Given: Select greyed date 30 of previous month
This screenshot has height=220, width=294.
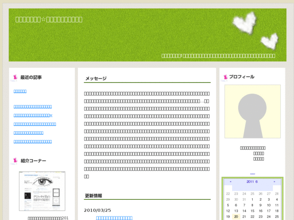Looking at the screenshot, I should [x=236, y=199].
